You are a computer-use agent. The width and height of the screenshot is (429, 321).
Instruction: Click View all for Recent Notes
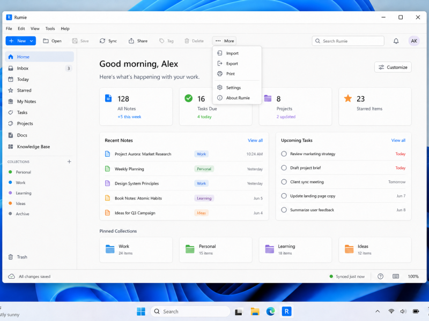[255, 140]
